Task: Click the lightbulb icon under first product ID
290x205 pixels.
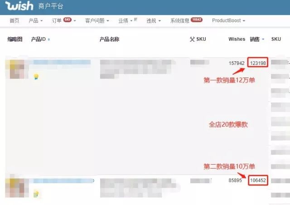Action: [x=36, y=77]
